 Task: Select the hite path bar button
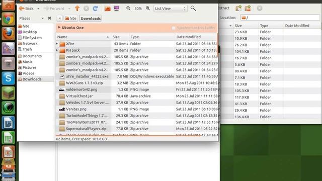click(x=70, y=19)
